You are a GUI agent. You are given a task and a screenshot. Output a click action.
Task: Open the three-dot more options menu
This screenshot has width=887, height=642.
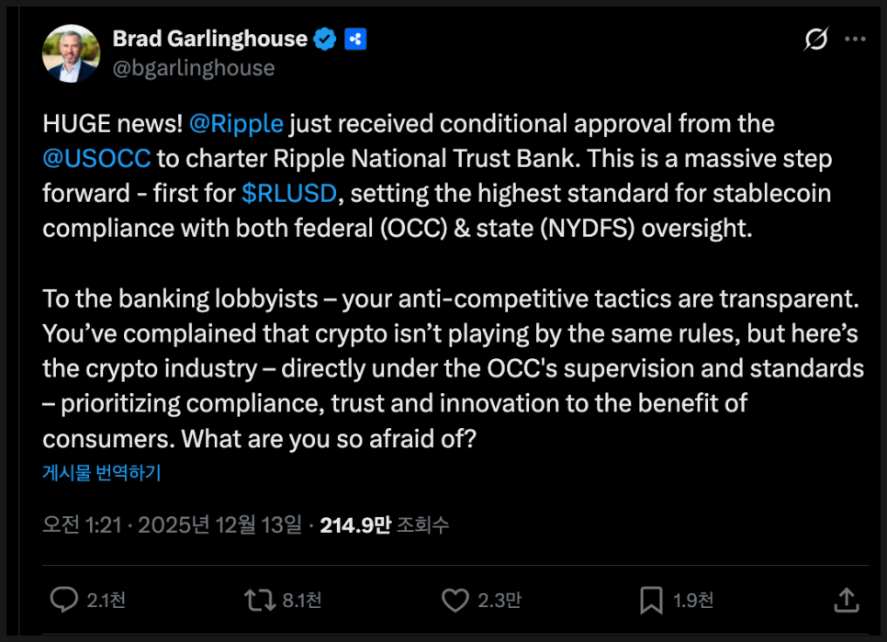click(855, 39)
